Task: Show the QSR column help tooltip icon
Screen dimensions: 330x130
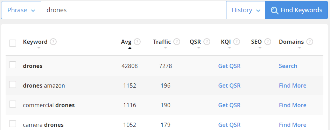Action: [207, 42]
